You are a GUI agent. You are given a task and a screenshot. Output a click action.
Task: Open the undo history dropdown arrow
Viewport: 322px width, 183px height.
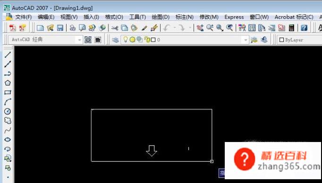[175, 28]
